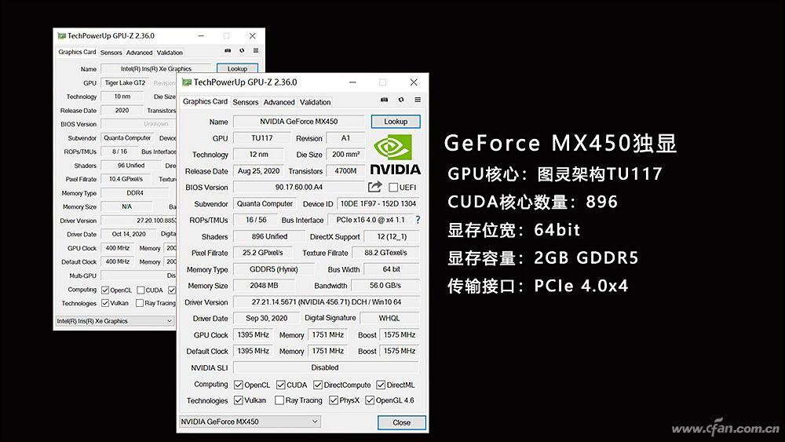785x442 pixels.
Task: Click the WHQL digital signature field
Action: coord(389,318)
